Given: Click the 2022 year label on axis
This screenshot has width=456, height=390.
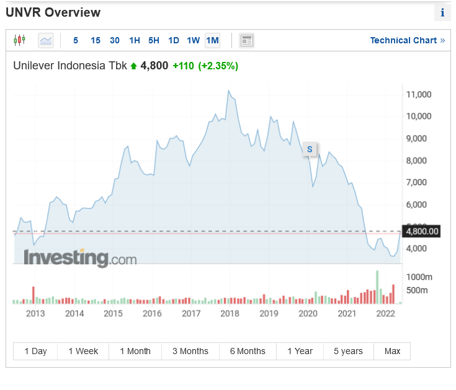Looking at the screenshot, I should pos(386,313).
